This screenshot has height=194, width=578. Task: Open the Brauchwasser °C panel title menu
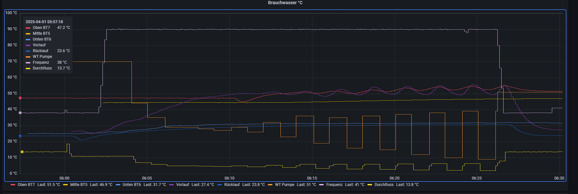pos(285,3)
